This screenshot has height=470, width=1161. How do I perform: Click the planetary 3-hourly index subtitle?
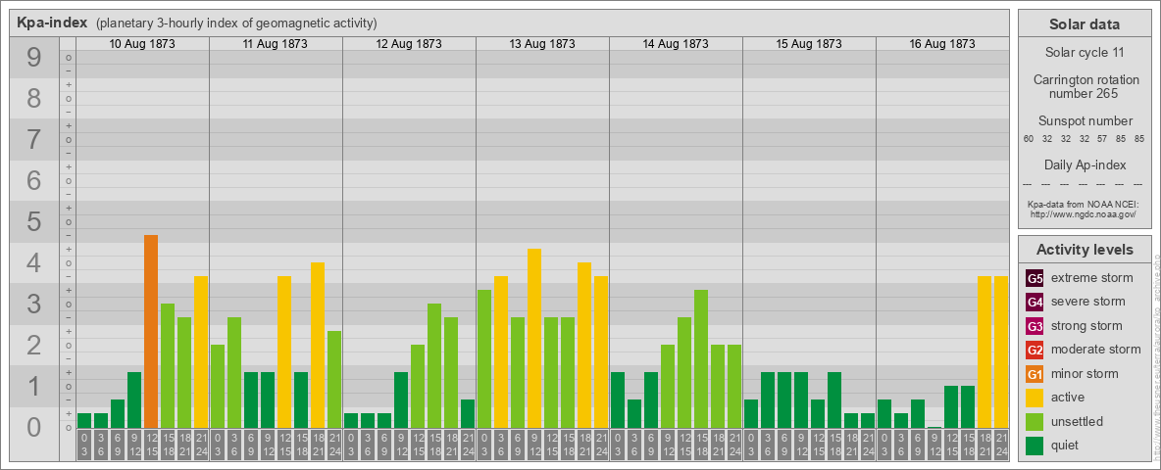(237, 23)
